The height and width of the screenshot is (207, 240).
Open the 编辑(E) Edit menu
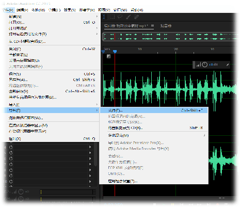coord(22,10)
